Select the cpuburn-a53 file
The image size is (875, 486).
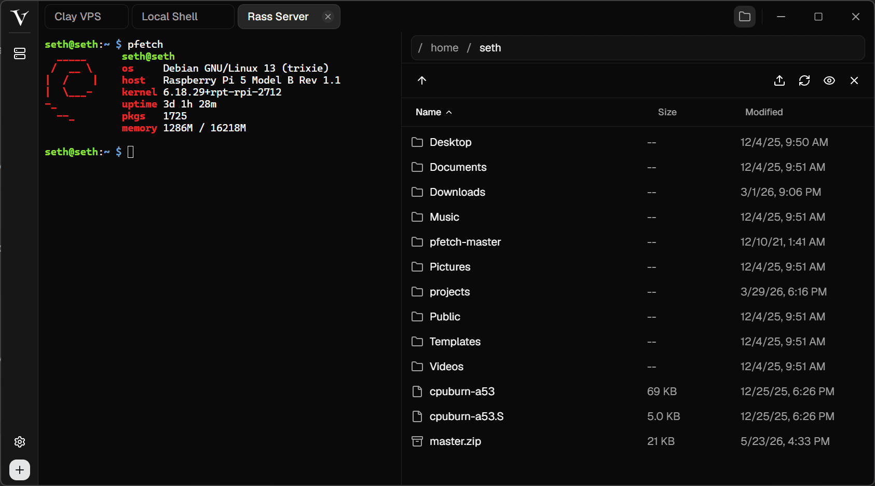637,392
